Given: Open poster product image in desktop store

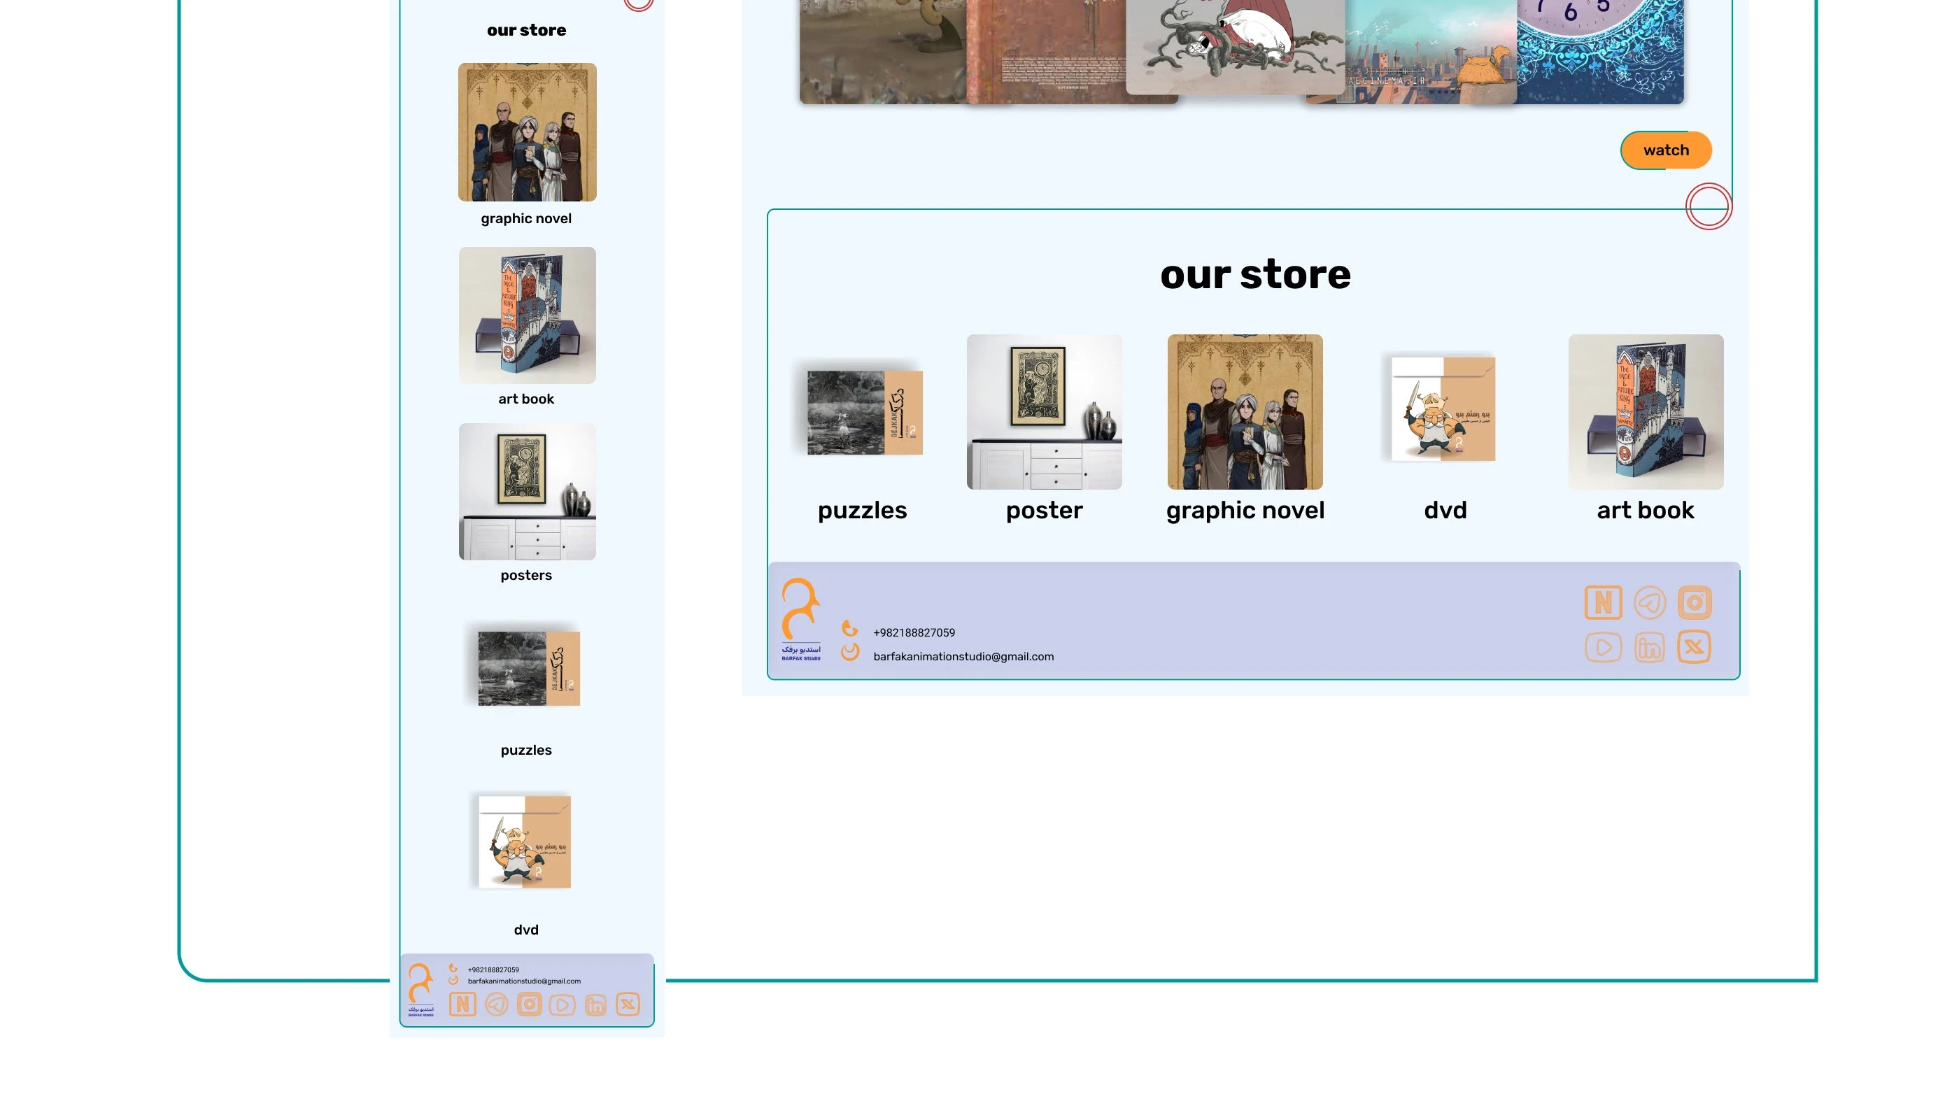Looking at the screenshot, I should 1044,411.
